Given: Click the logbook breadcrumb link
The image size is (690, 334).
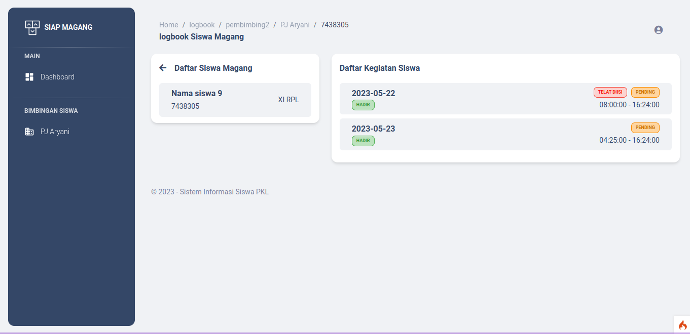Looking at the screenshot, I should [x=202, y=25].
